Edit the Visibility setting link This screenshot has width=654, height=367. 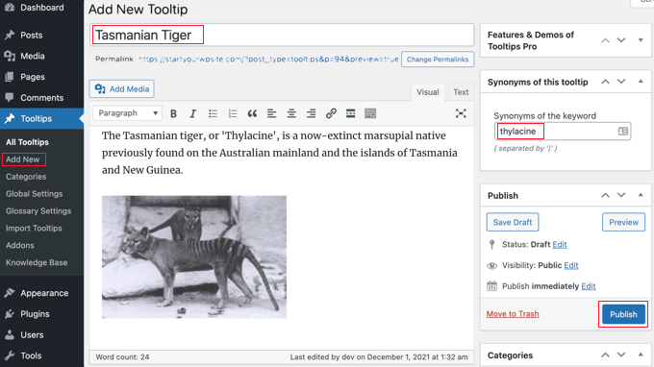pos(570,265)
